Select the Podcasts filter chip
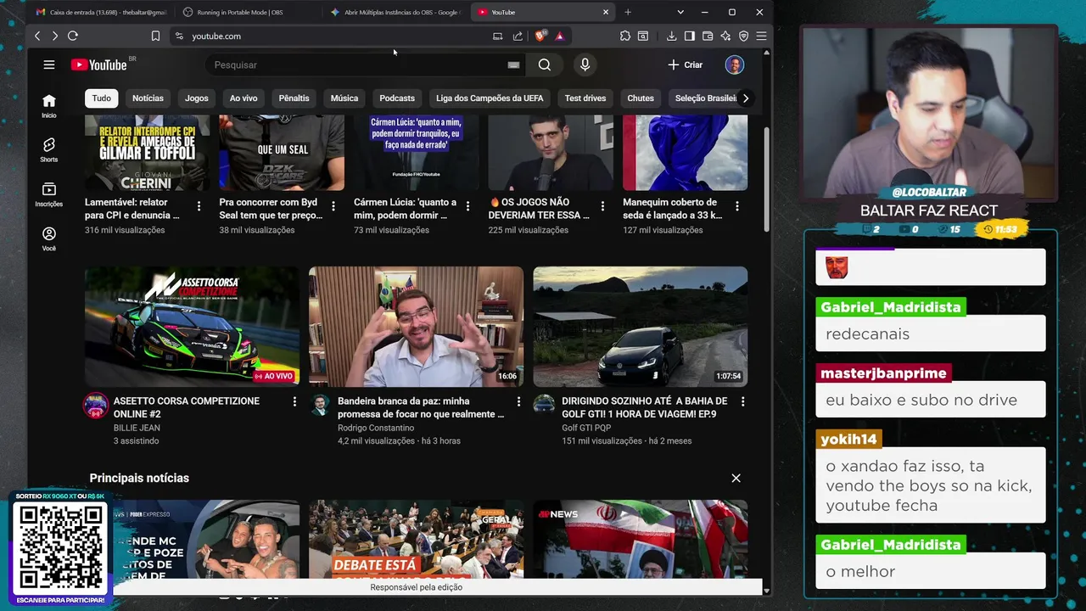Viewport: 1086px width, 611px height. [x=397, y=98]
